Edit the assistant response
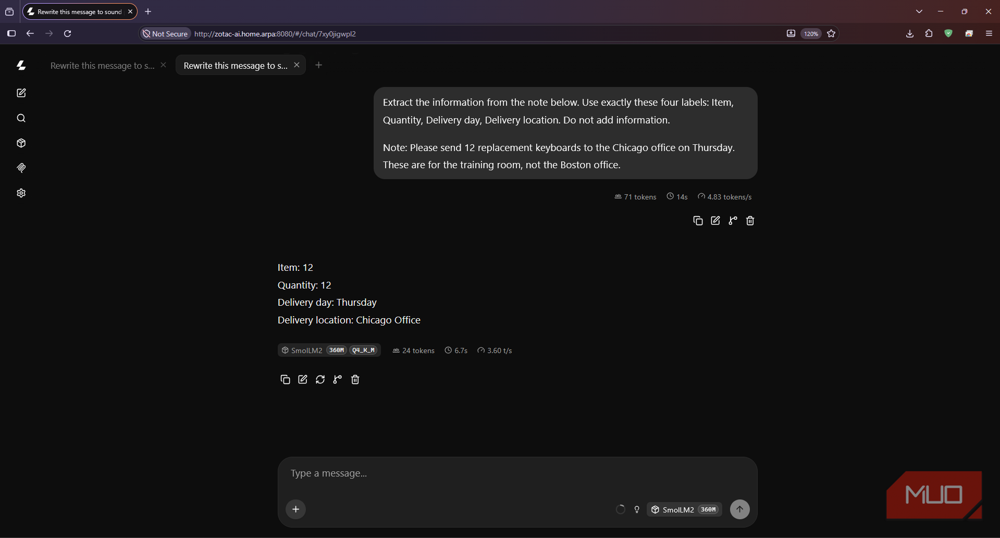Screen dimensions: 1000x538 pyautogui.click(x=303, y=380)
